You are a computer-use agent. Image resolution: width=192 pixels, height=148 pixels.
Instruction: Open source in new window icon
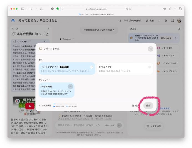(47, 34)
